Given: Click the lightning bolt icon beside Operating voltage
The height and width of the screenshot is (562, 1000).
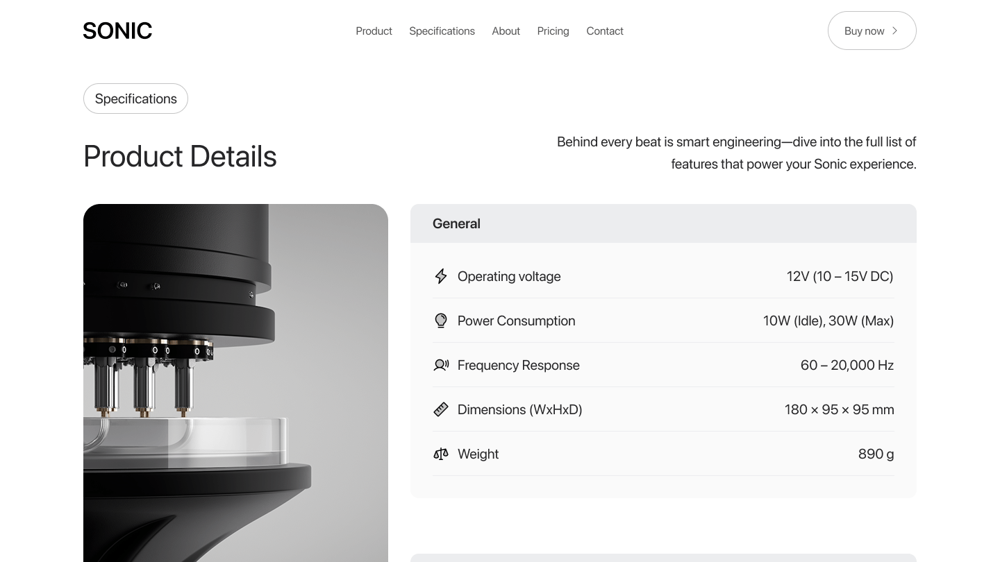Looking at the screenshot, I should 441,276.
